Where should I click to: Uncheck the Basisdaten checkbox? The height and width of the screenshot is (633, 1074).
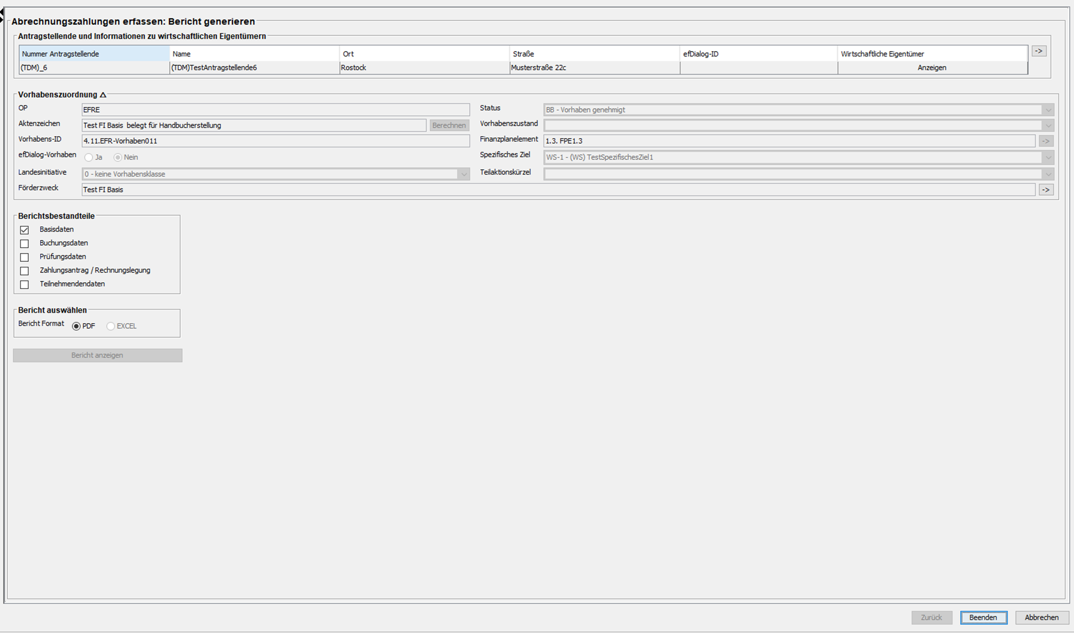pos(24,230)
